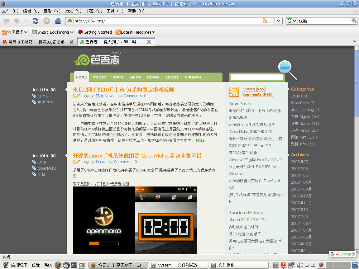Open the Linux (33) category

tap(299, 96)
